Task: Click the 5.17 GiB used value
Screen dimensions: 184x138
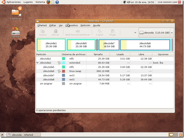Action: pos(125,75)
